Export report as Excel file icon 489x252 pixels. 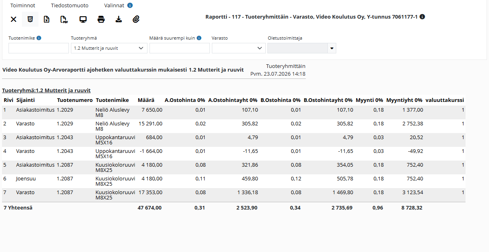click(47, 19)
